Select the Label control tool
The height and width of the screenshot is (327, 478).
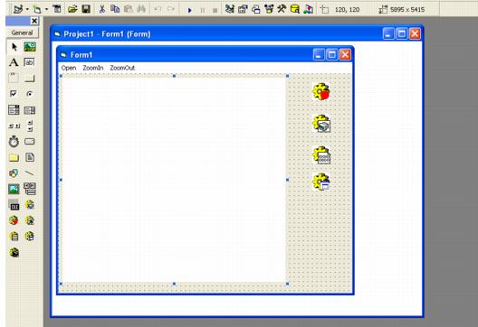[x=14, y=62]
